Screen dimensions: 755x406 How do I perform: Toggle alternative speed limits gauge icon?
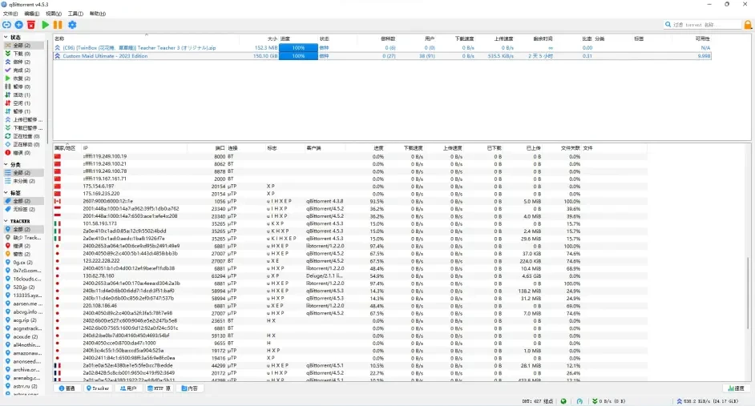[579, 400]
